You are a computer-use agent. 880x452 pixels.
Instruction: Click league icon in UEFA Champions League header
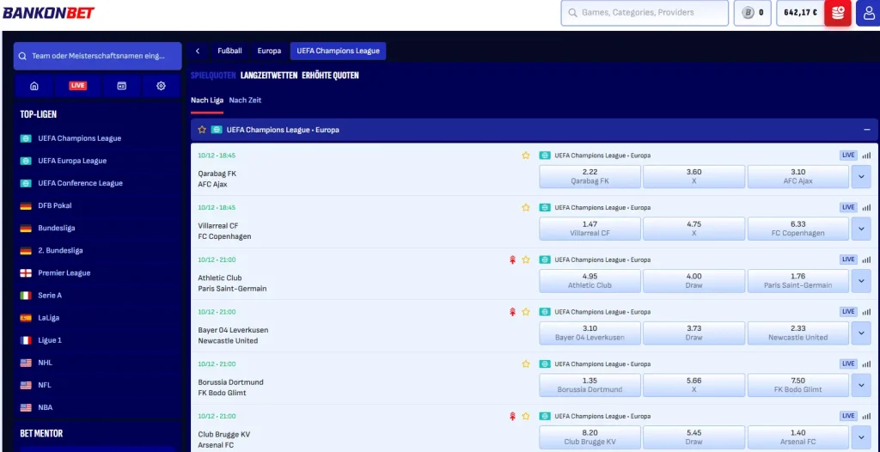pyautogui.click(x=217, y=130)
